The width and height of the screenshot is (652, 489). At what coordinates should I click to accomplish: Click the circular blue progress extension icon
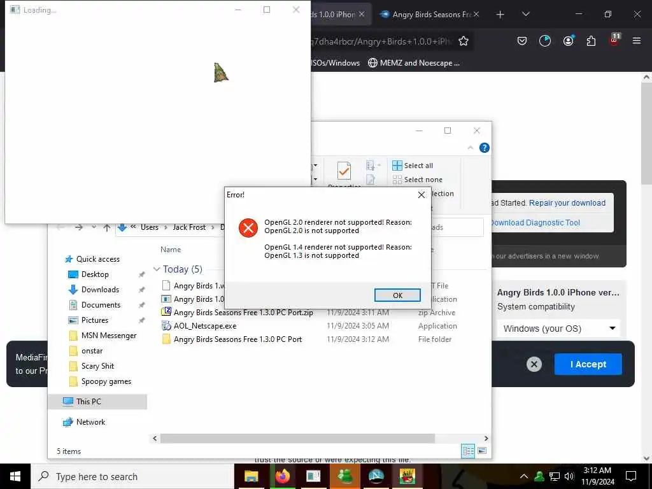[545, 41]
